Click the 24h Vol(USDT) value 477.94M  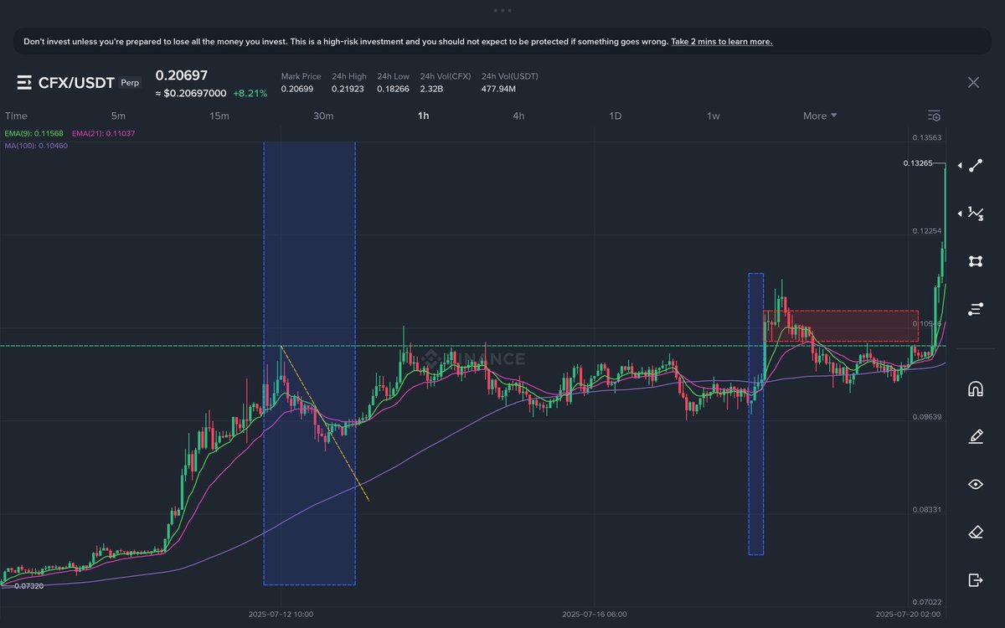tap(498, 88)
